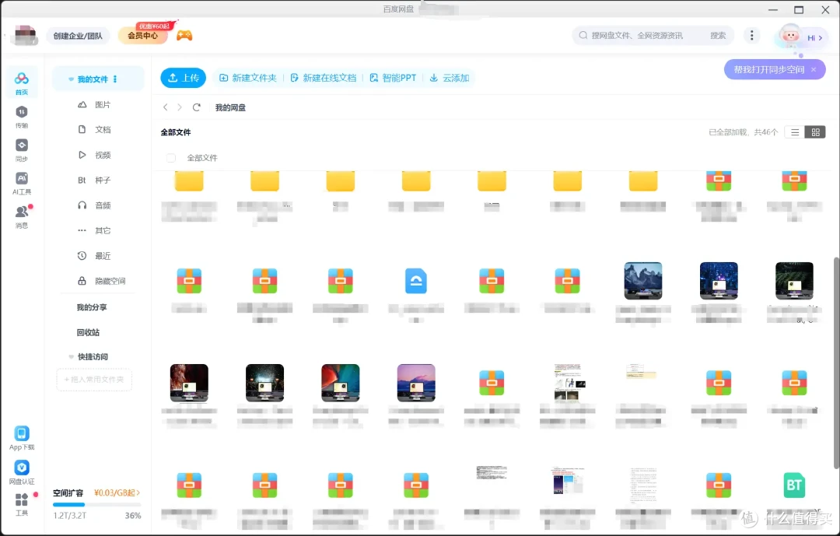Click 创建企业/团队
The image size is (840, 536).
coord(78,36)
